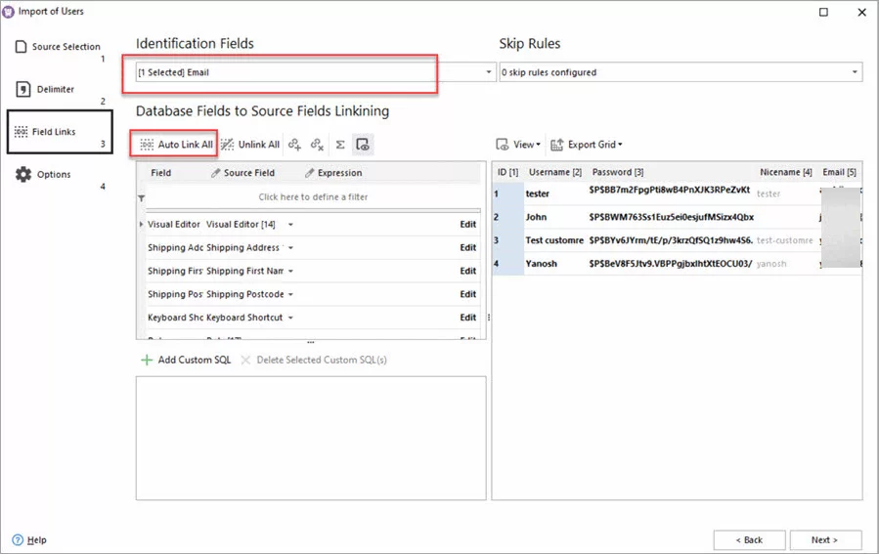Open the Export Grid dropdown
The image size is (879, 554).
coord(586,145)
